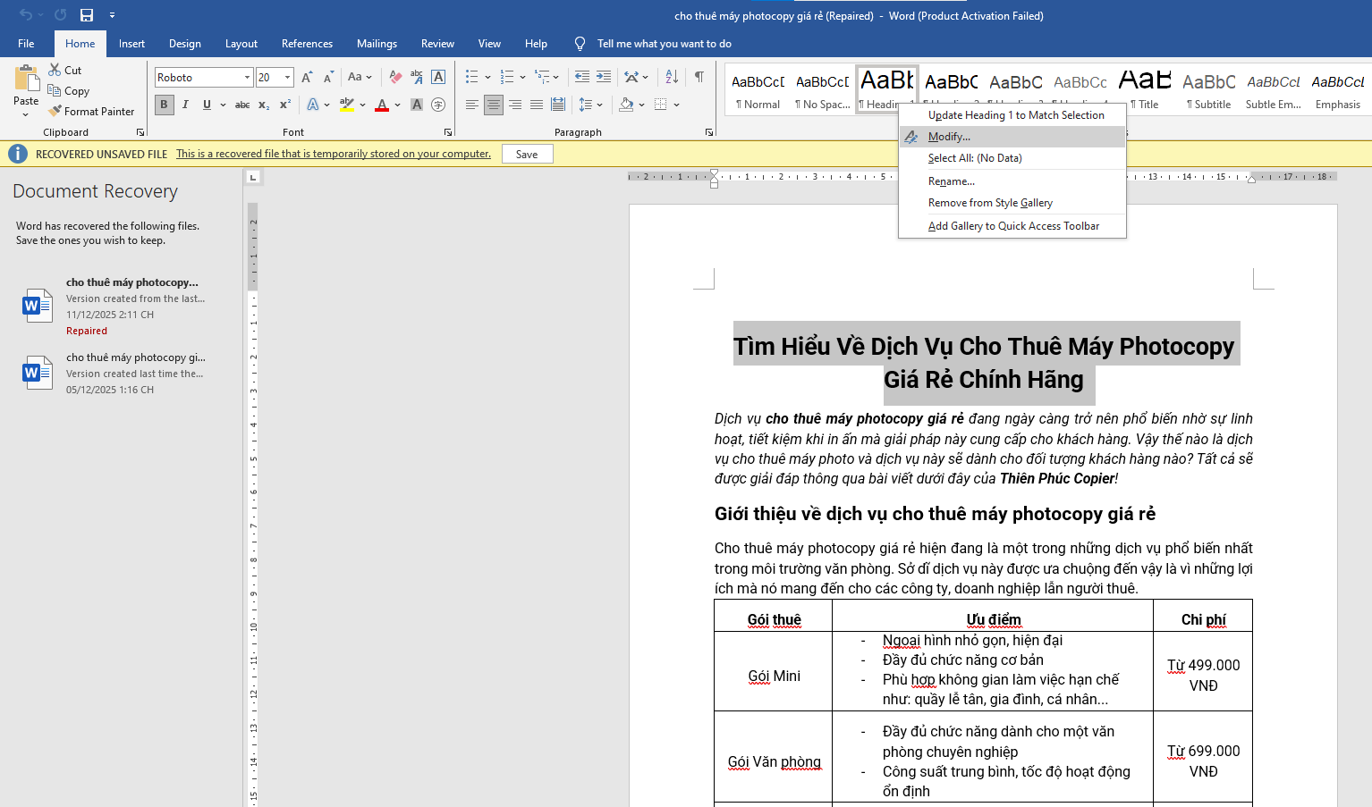Click the Sort icon in the Paragraph group
Image resolution: width=1372 pixels, height=807 pixels.
(x=671, y=77)
